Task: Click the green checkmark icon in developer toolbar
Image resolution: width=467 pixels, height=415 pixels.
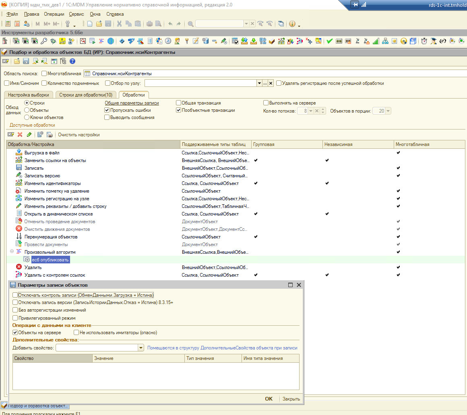Action: (329, 41)
